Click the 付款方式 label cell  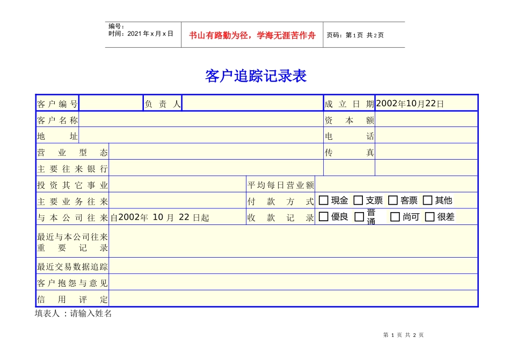[x=281, y=201]
